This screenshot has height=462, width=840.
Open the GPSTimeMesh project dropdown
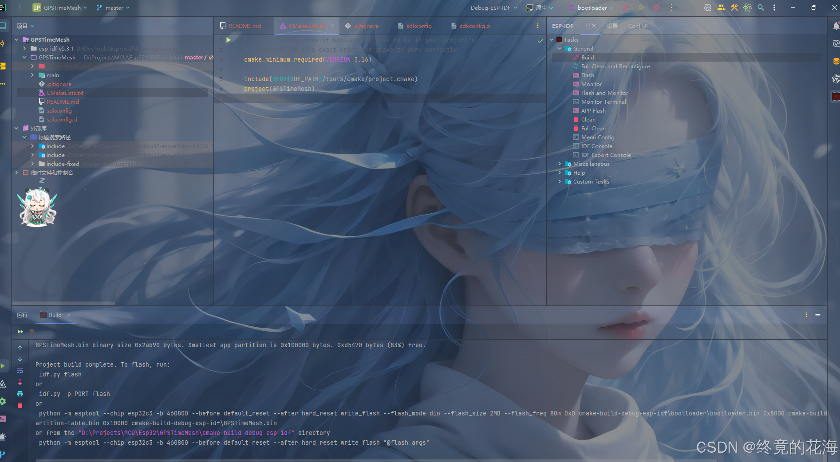[60, 8]
